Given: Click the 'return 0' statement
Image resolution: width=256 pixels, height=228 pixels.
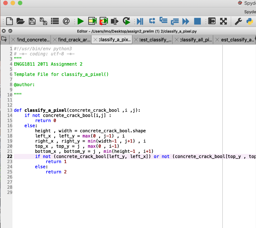Looking at the screenshot, I should pos(45,121).
